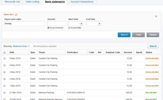Sort by the Code column header

tap(92, 52)
